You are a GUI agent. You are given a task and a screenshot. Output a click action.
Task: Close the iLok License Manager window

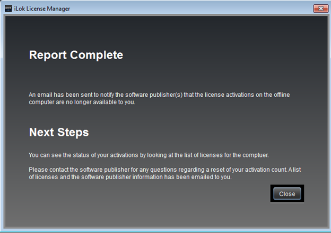[320, 8]
